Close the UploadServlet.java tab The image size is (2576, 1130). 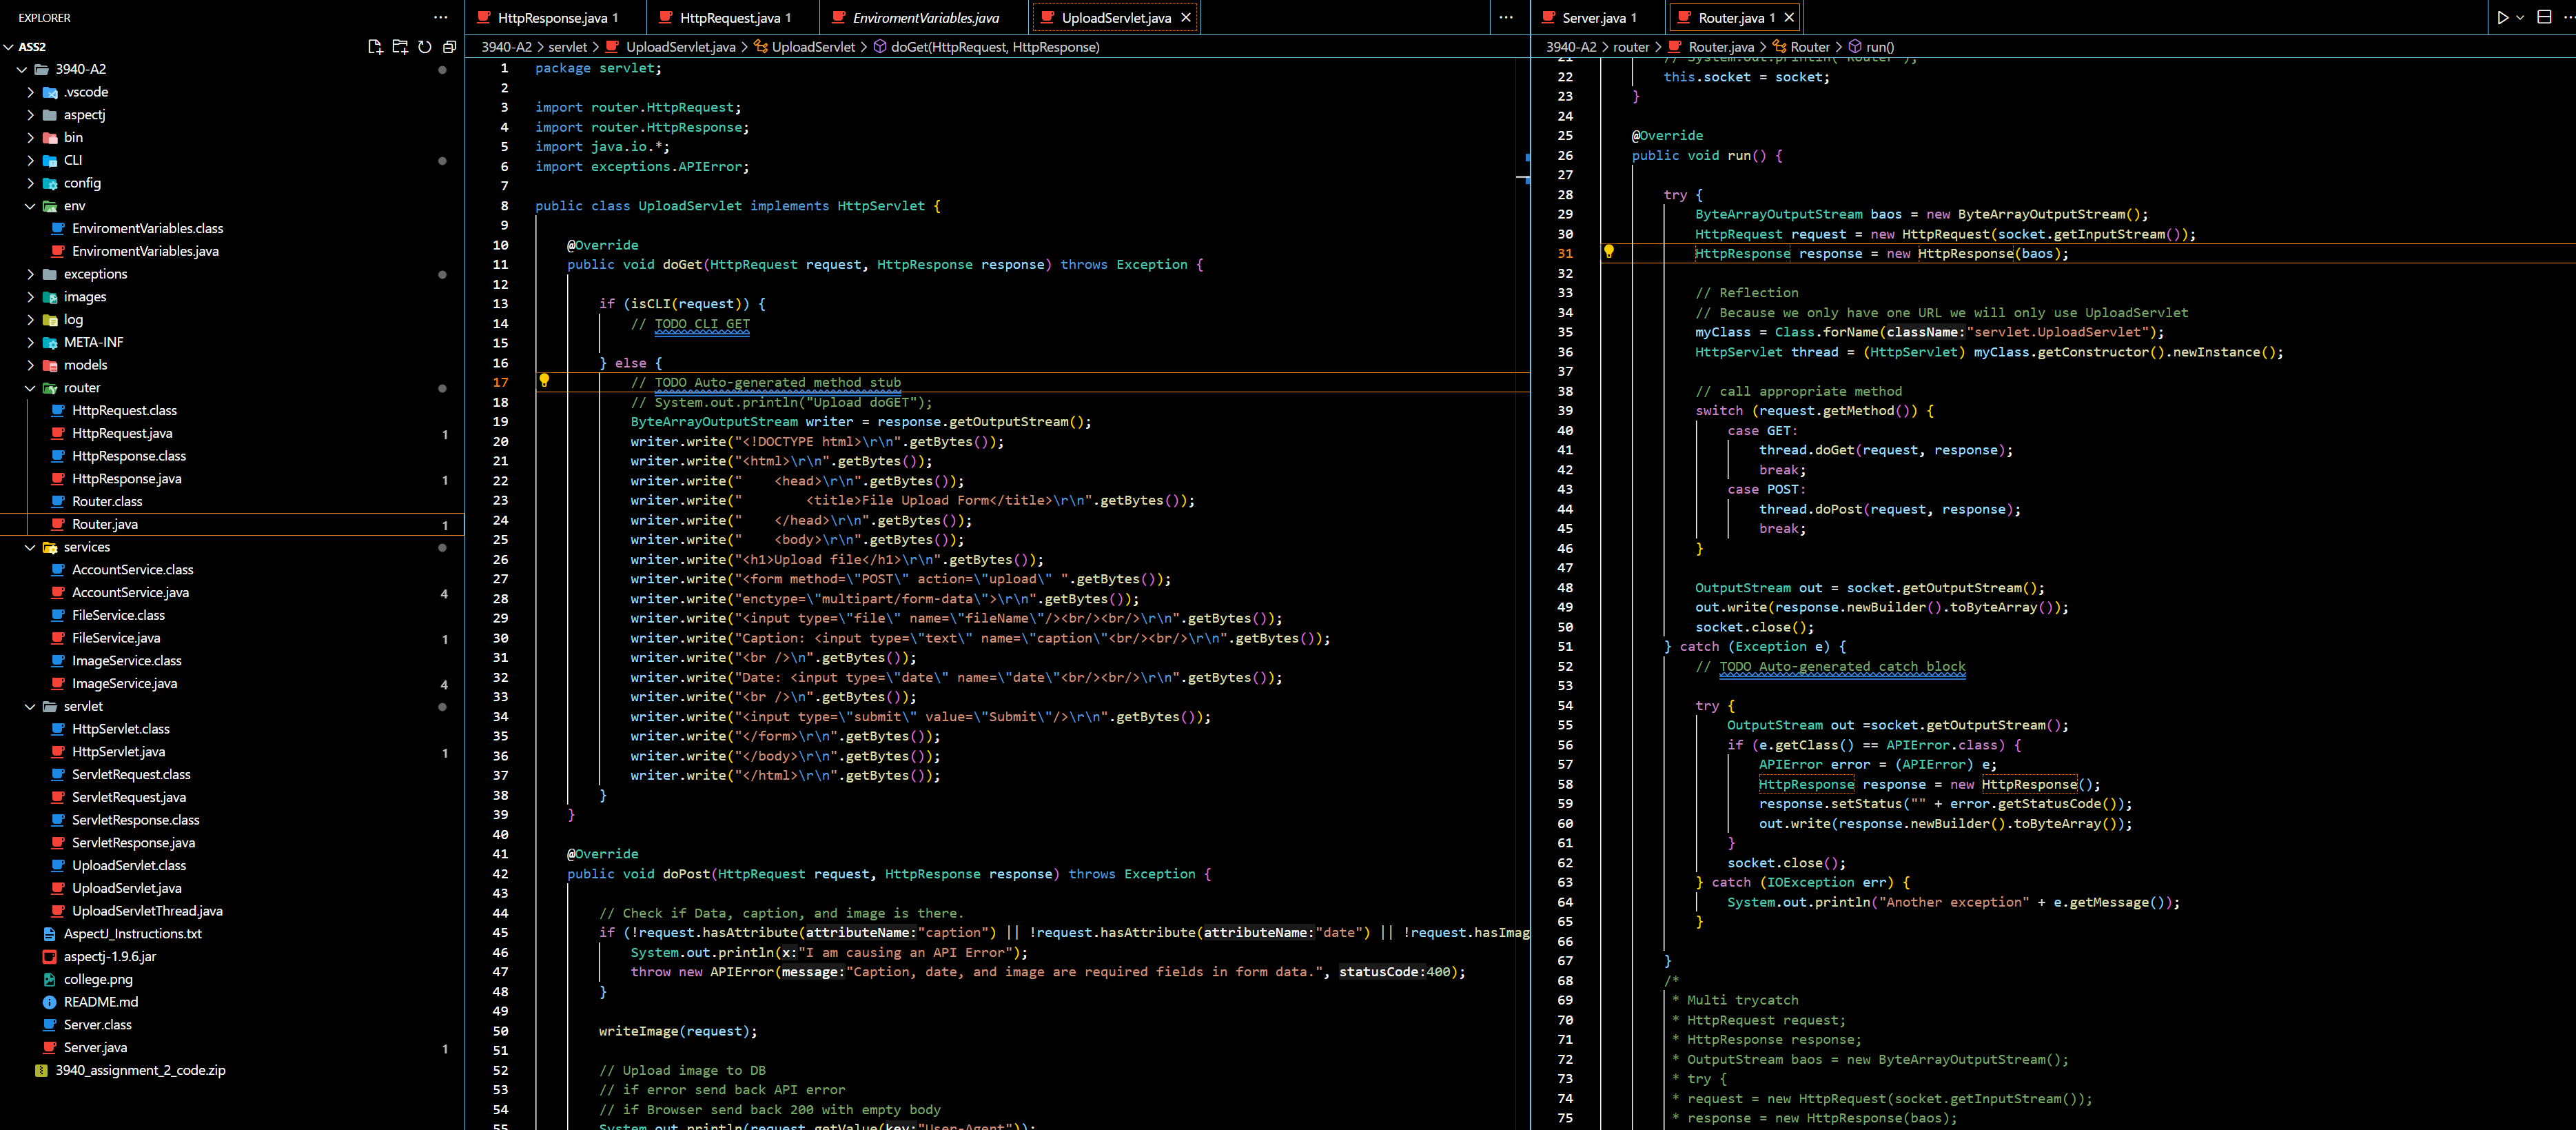point(1186,17)
